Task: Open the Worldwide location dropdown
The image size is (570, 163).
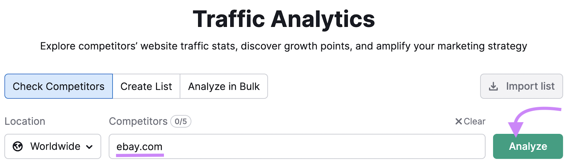Action: pyautogui.click(x=53, y=146)
